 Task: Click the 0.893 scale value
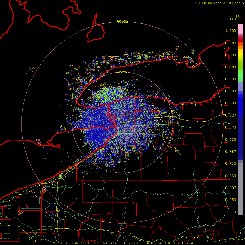231,55
